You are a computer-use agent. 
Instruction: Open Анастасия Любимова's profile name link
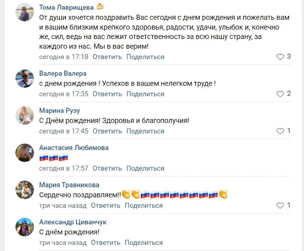[74, 148]
